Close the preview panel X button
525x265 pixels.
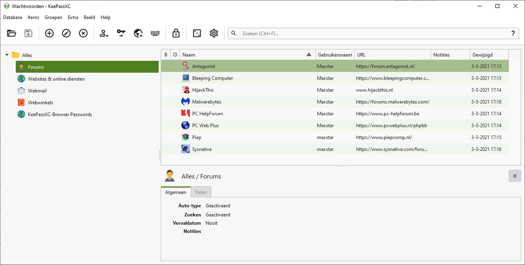point(515,176)
